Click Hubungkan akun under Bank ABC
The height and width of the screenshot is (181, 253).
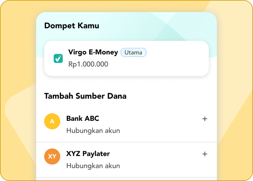pos(93,131)
